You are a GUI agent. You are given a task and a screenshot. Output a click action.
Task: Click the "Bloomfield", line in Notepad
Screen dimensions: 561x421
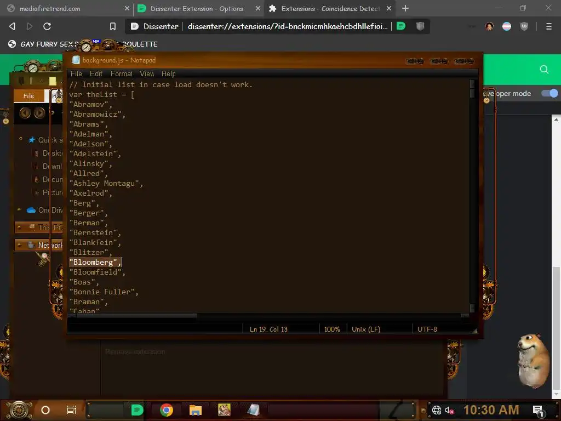(x=97, y=272)
